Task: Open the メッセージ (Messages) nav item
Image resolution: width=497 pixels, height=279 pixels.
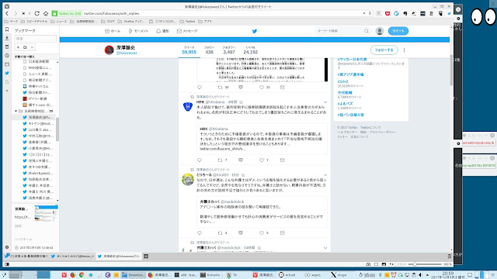Action: (x=187, y=31)
